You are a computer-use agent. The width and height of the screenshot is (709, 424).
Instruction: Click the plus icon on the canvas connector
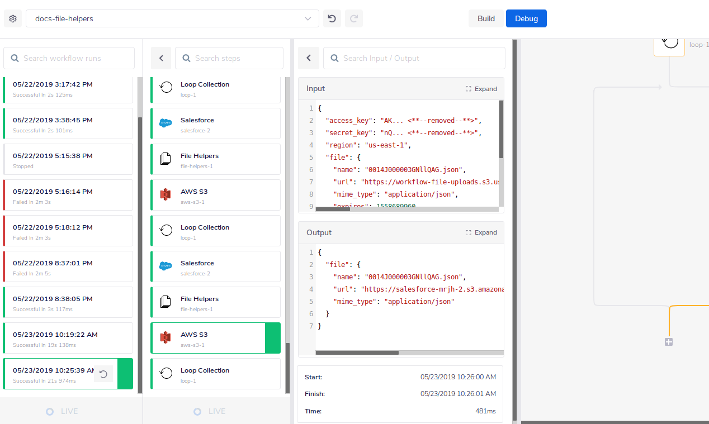coord(669,342)
